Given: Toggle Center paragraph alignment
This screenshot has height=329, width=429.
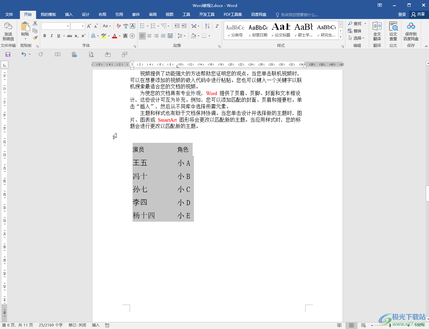Looking at the screenshot, I should click(x=149, y=36).
